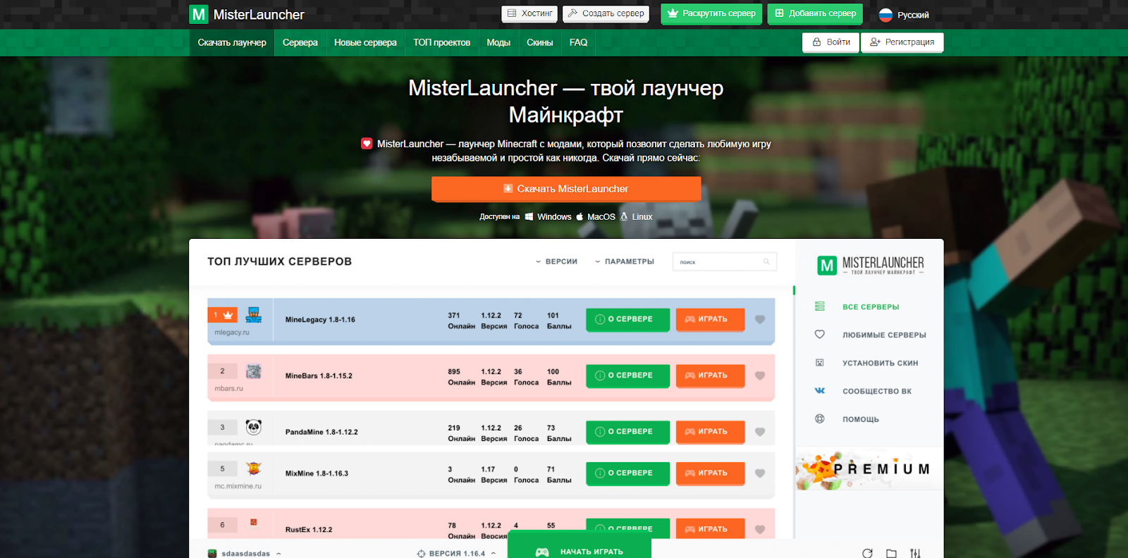Image resolution: width=1128 pixels, height=558 pixels.
Task: Click ИГРАТЬ for MixMine
Action: click(710, 473)
